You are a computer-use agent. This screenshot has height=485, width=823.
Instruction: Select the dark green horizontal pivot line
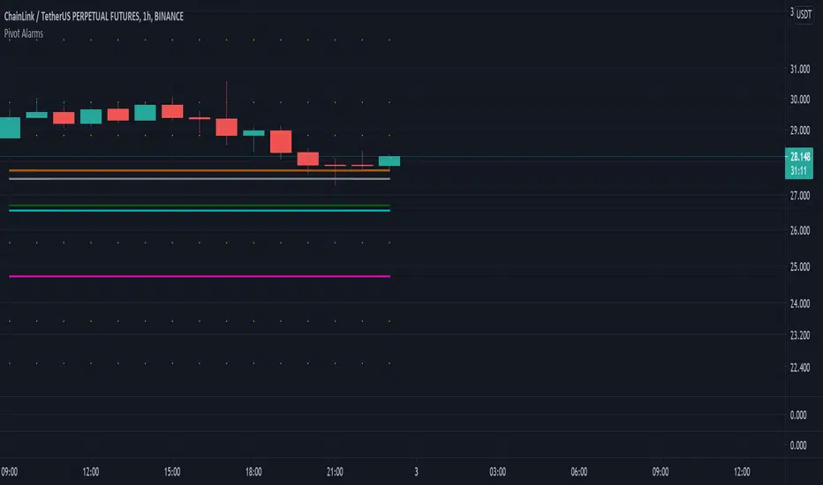click(x=194, y=205)
